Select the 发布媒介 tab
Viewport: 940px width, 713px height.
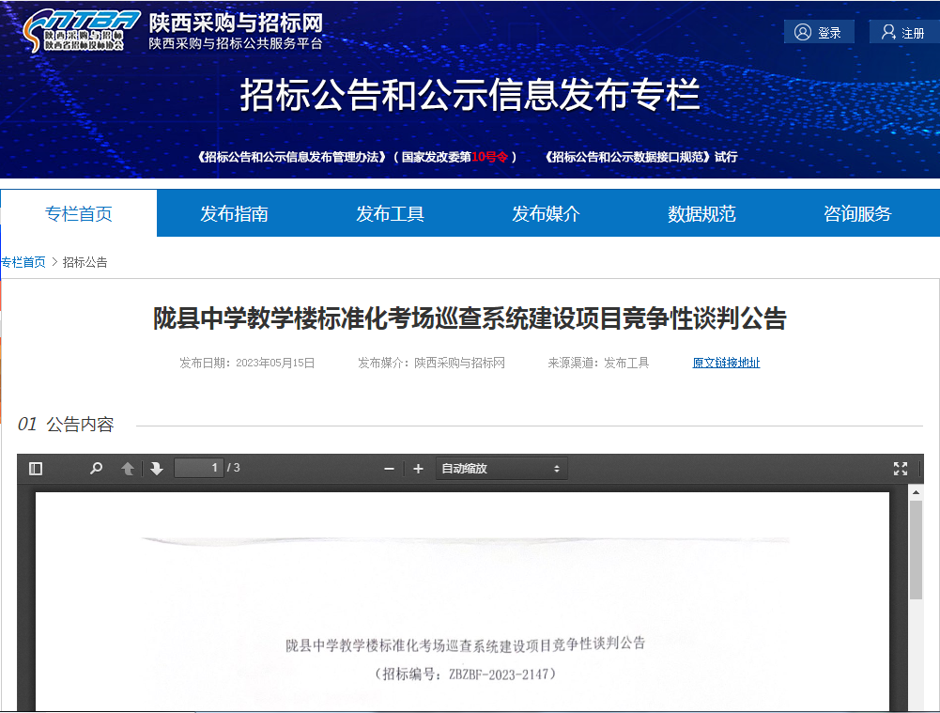546,214
